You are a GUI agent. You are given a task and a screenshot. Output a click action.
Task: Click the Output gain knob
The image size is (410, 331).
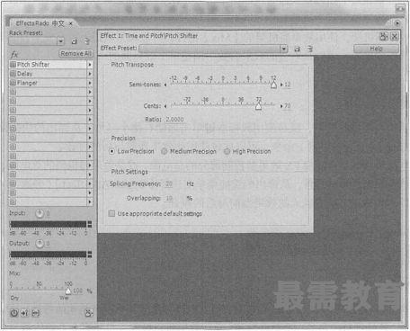40,244
